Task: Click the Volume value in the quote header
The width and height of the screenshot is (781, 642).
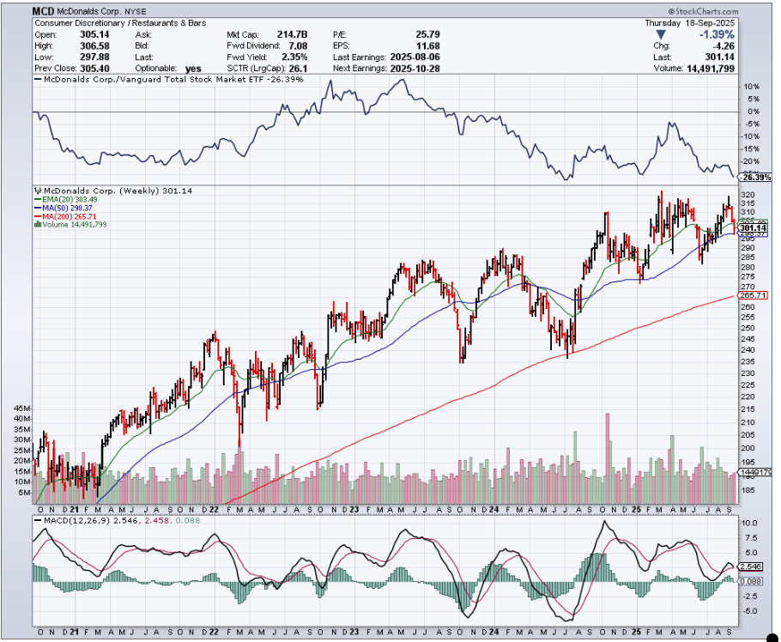Action: [711, 69]
